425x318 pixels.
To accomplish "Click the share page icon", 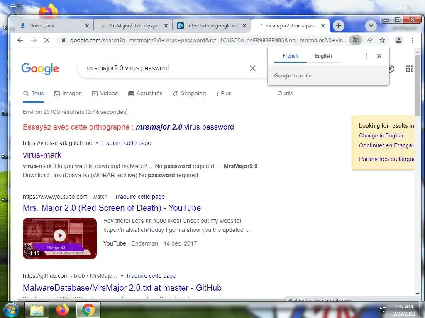I will tap(369, 40).
